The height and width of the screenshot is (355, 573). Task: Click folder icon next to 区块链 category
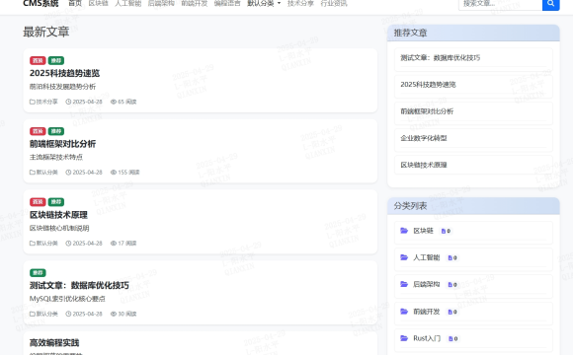[x=404, y=231]
